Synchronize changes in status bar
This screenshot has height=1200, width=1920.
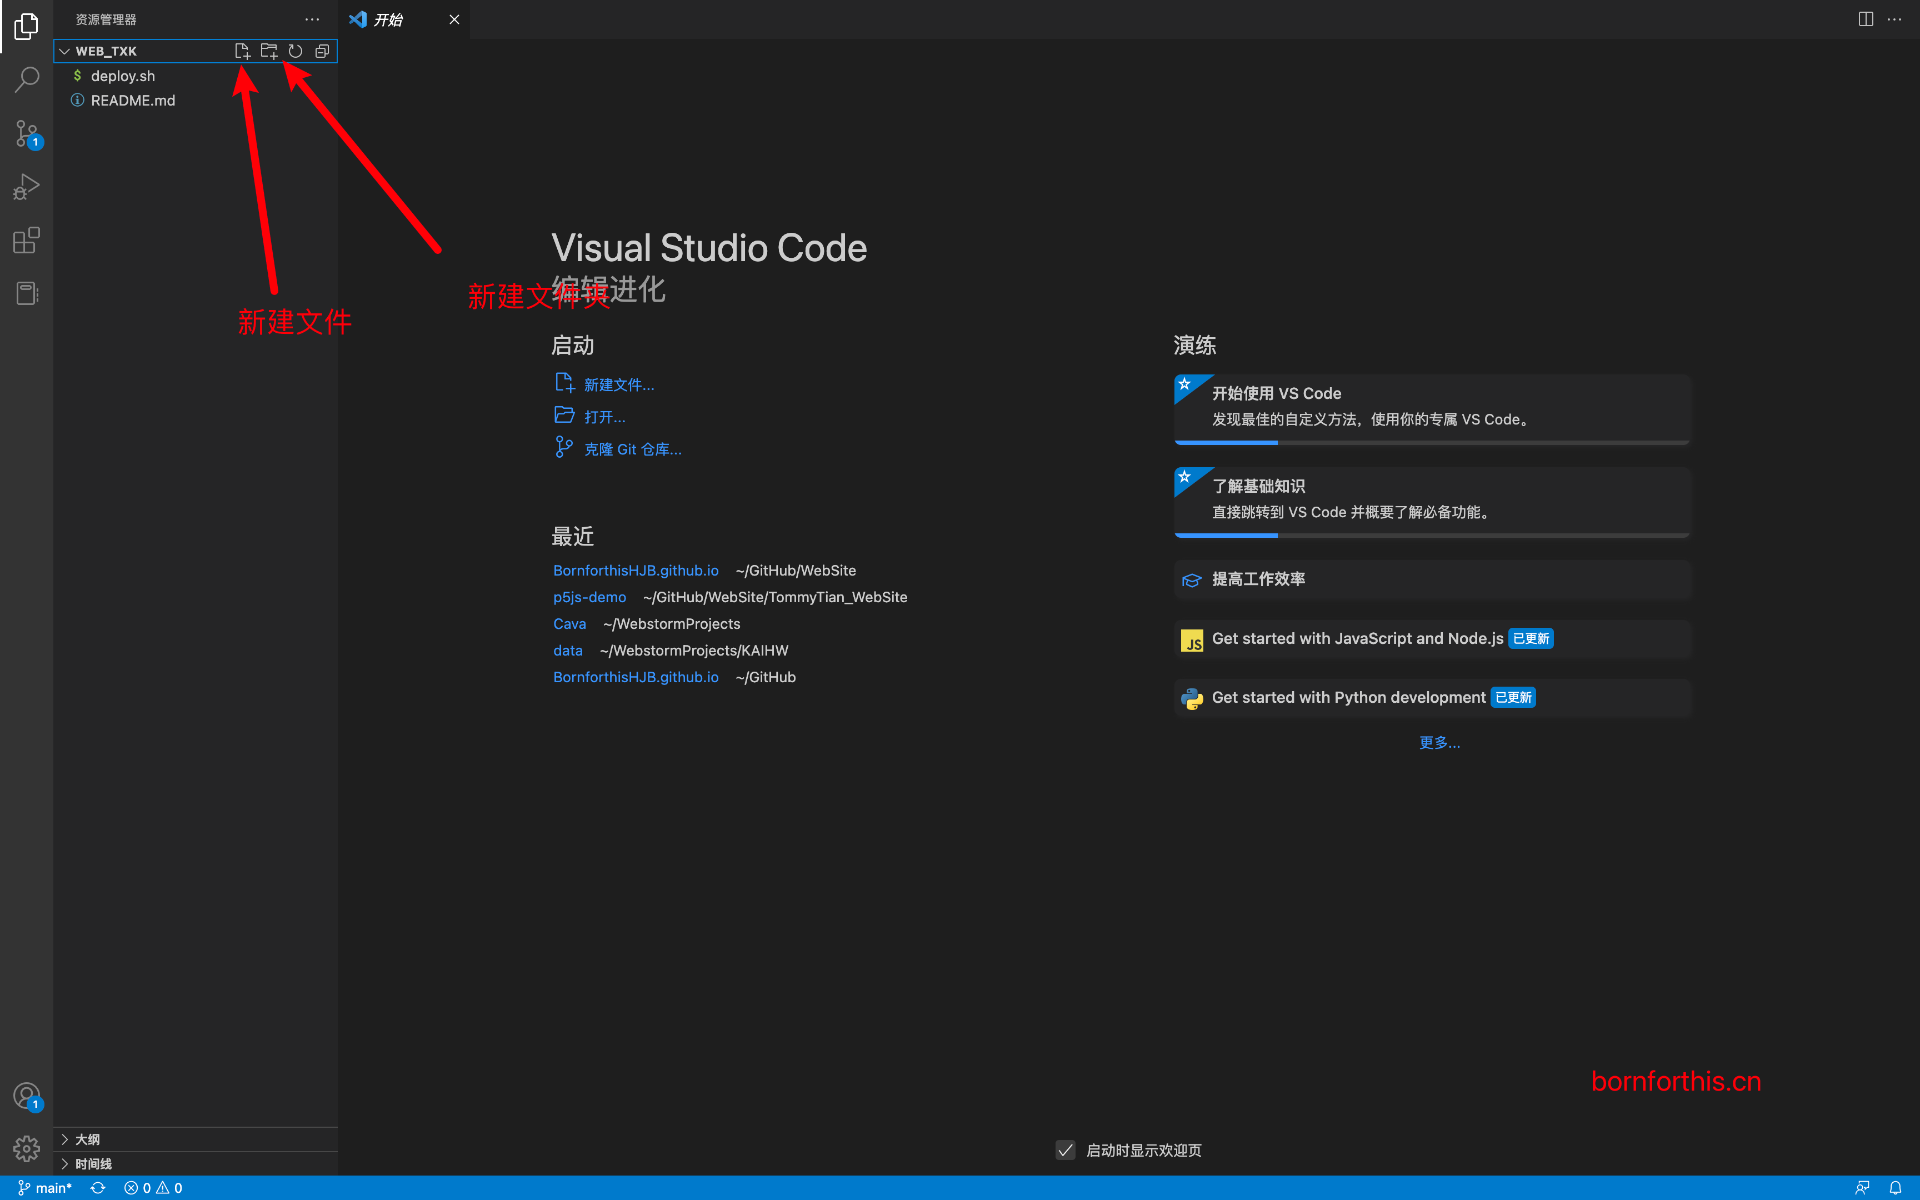(98, 1188)
